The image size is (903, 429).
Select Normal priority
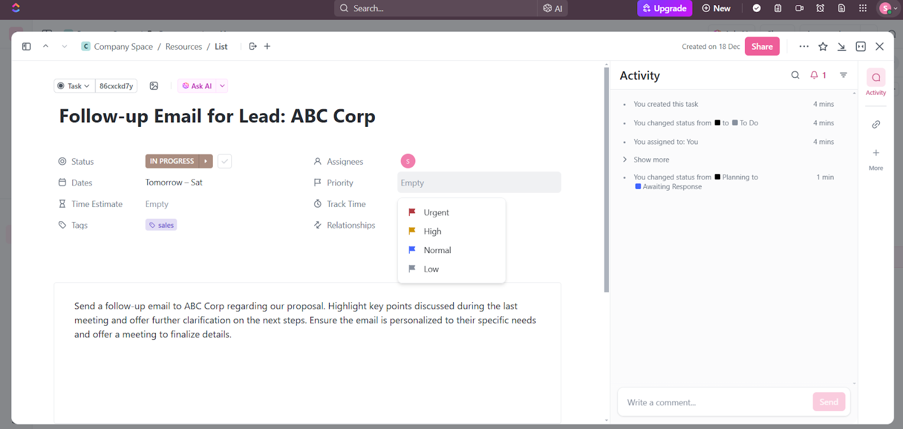[451, 250]
